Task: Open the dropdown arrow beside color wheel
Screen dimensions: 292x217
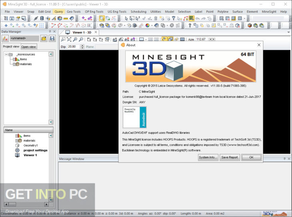Action: tap(152, 26)
